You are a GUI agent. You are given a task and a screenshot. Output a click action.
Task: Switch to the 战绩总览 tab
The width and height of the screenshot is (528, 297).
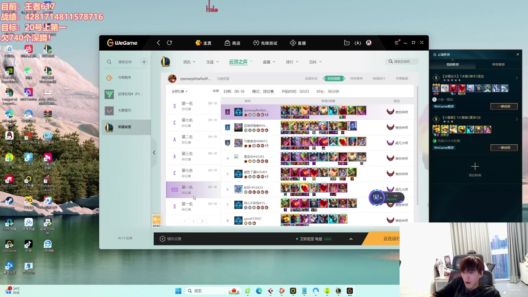[x=311, y=79]
